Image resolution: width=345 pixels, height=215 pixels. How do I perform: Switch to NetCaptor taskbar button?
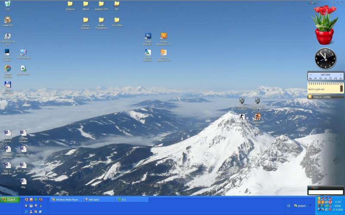tap(99, 200)
